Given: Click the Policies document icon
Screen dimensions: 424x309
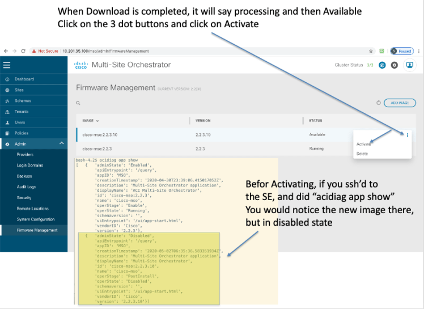Looking at the screenshot, I should [7, 133].
